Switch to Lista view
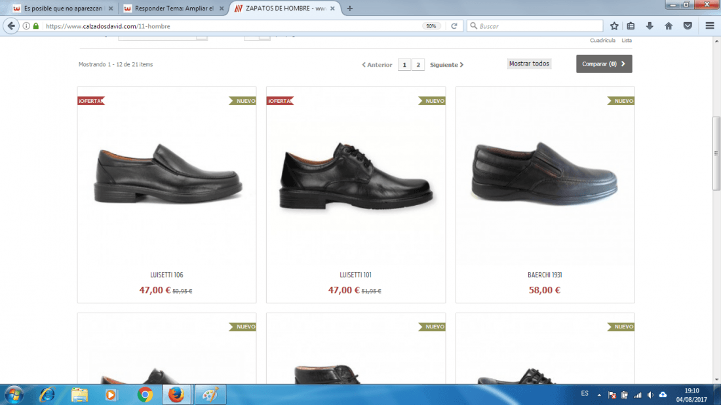The width and height of the screenshot is (721, 405). tap(626, 41)
